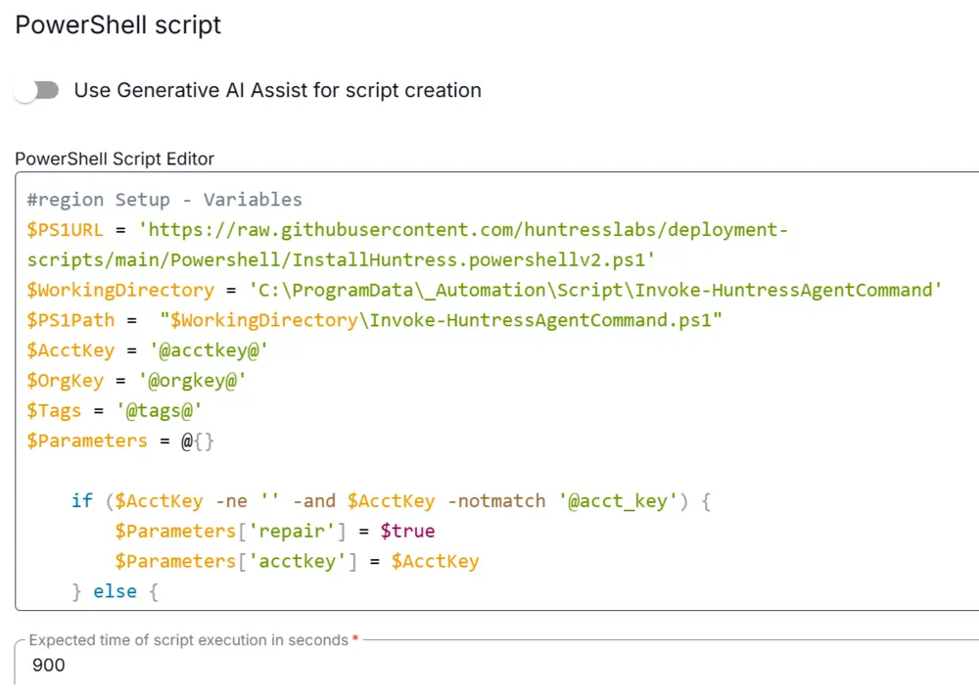Viewport: 979px width, 698px height.
Task: Click the "$Parameters['acctkey'] = $AcctKey" line
Action: pyautogui.click(x=297, y=561)
